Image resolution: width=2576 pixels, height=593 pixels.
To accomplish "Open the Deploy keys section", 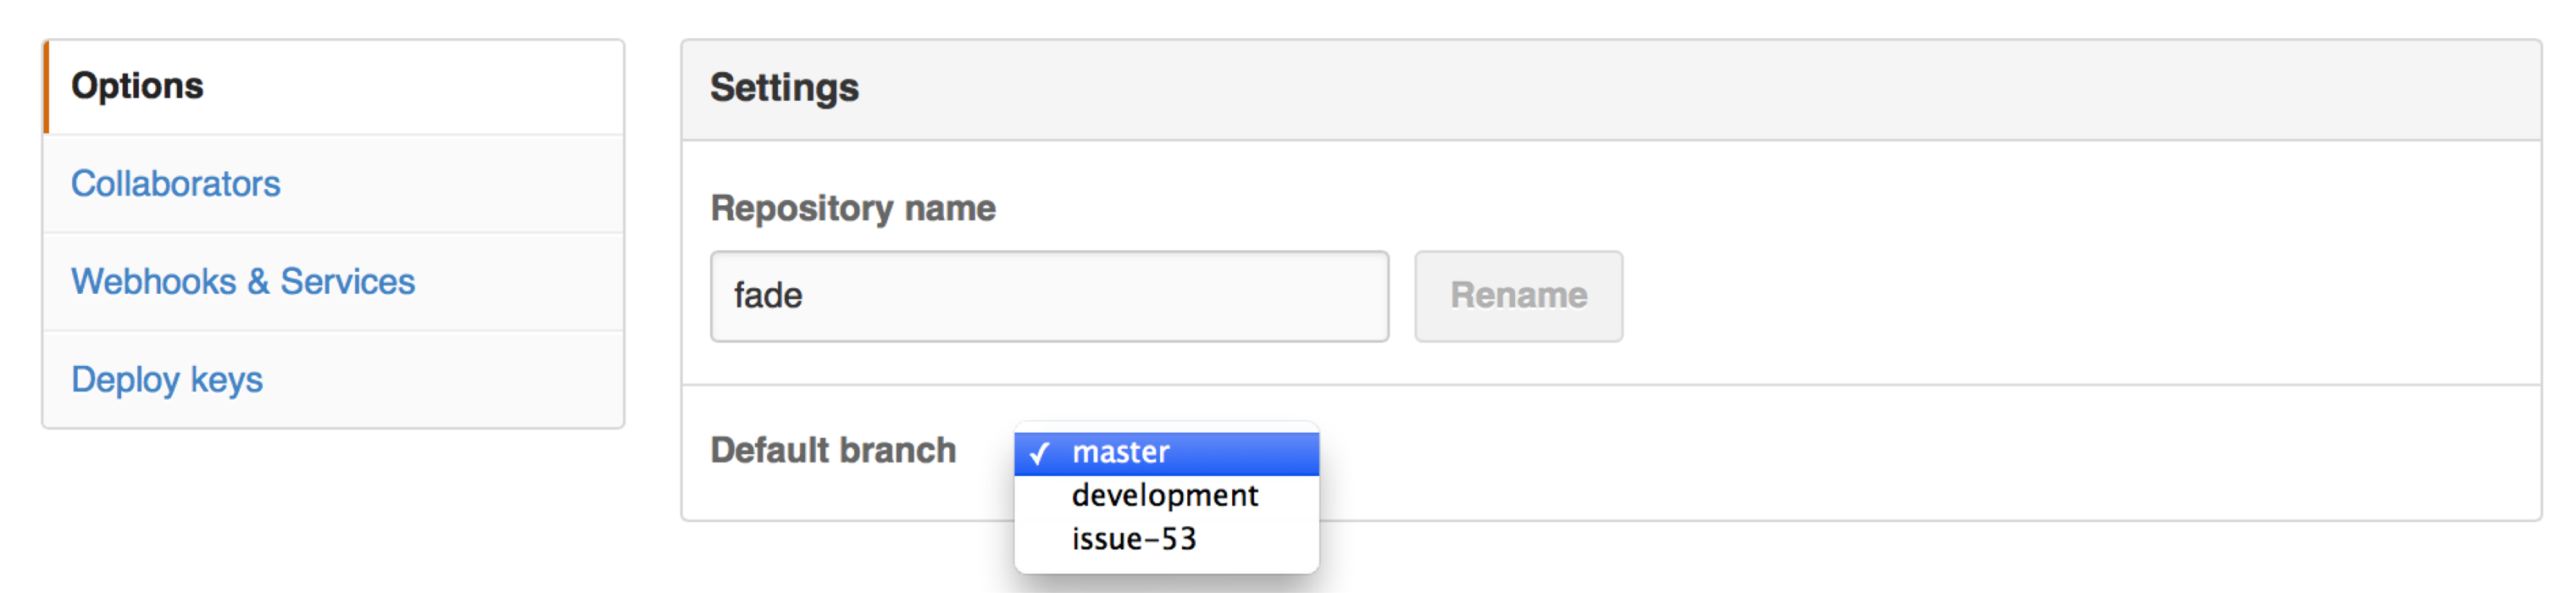I will [166, 380].
